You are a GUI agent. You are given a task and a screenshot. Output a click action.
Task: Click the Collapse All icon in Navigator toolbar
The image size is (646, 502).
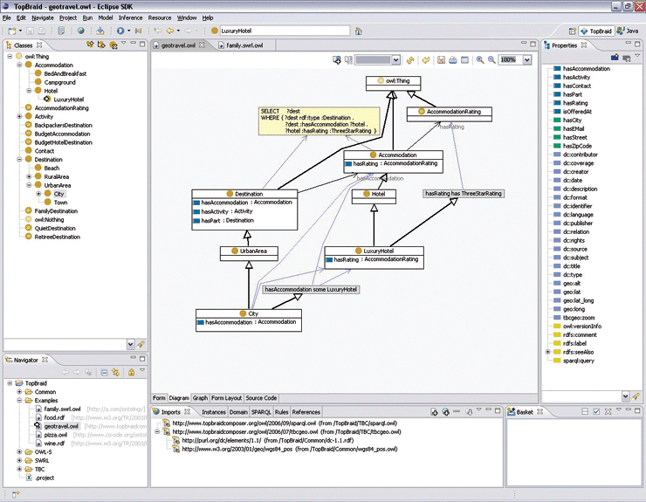click(104, 372)
